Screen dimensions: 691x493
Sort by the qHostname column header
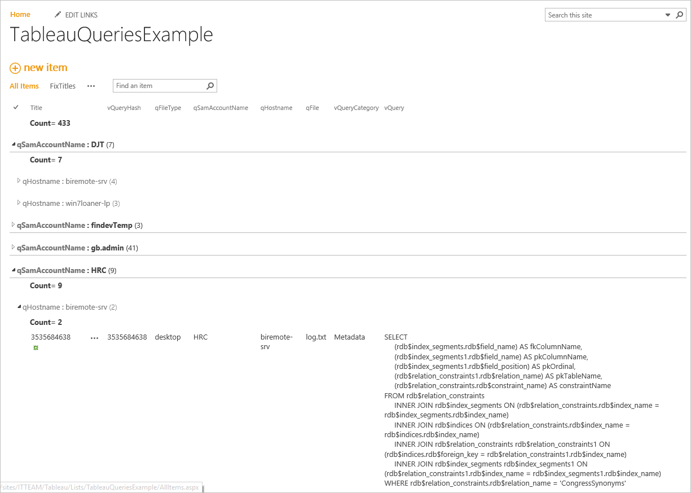276,108
